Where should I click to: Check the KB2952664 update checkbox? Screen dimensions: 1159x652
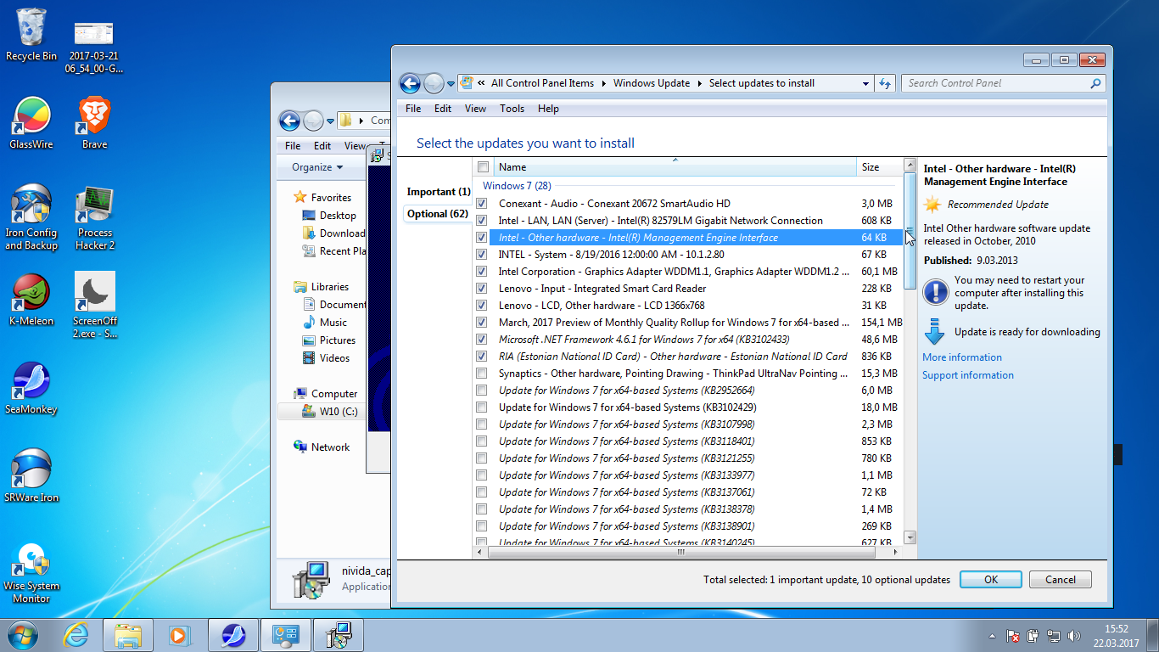click(482, 391)
